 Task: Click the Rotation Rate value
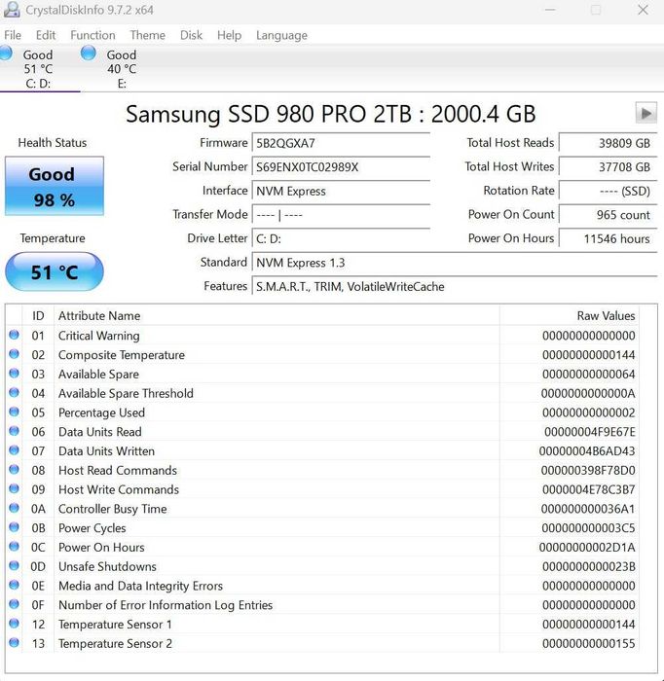point(608,191)
